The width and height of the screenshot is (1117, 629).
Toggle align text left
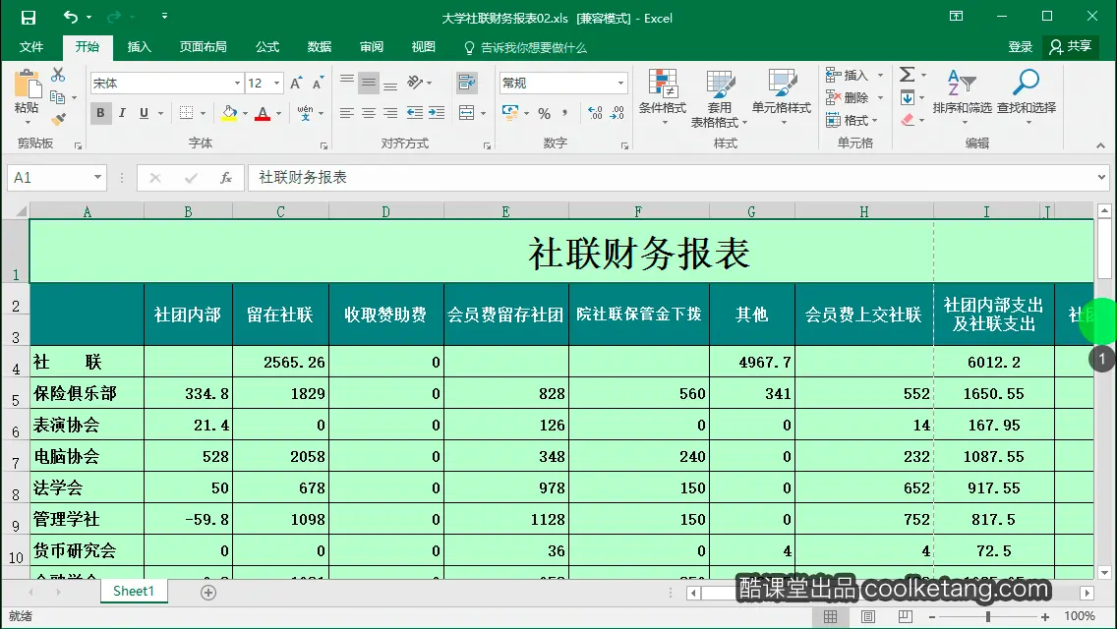[347, 113]
